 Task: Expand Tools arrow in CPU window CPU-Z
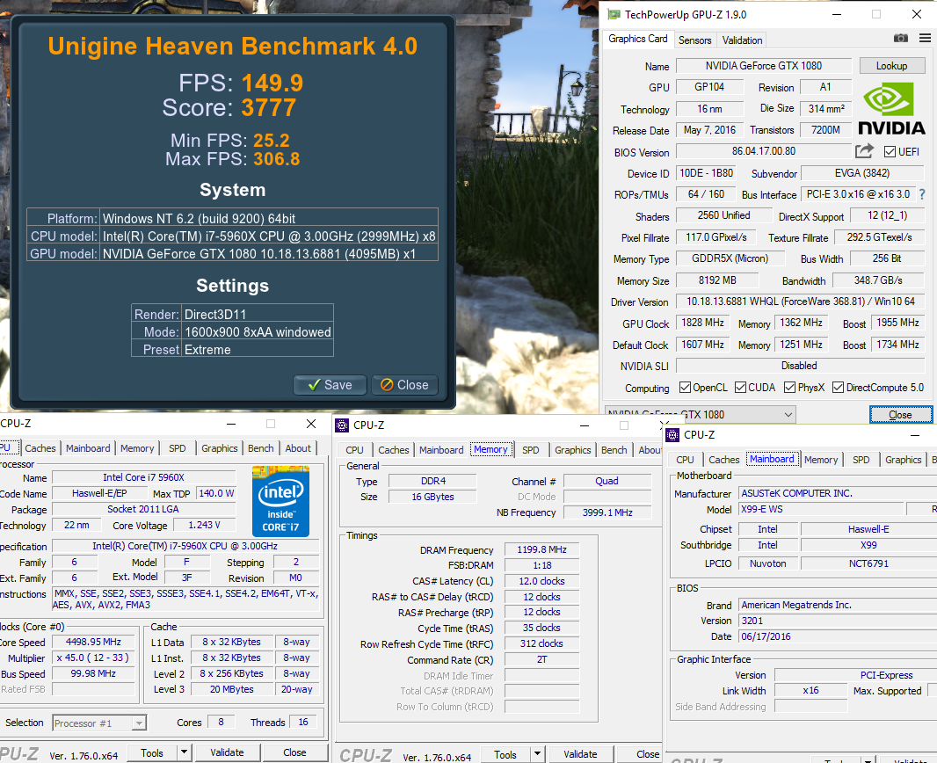point(184,752)
